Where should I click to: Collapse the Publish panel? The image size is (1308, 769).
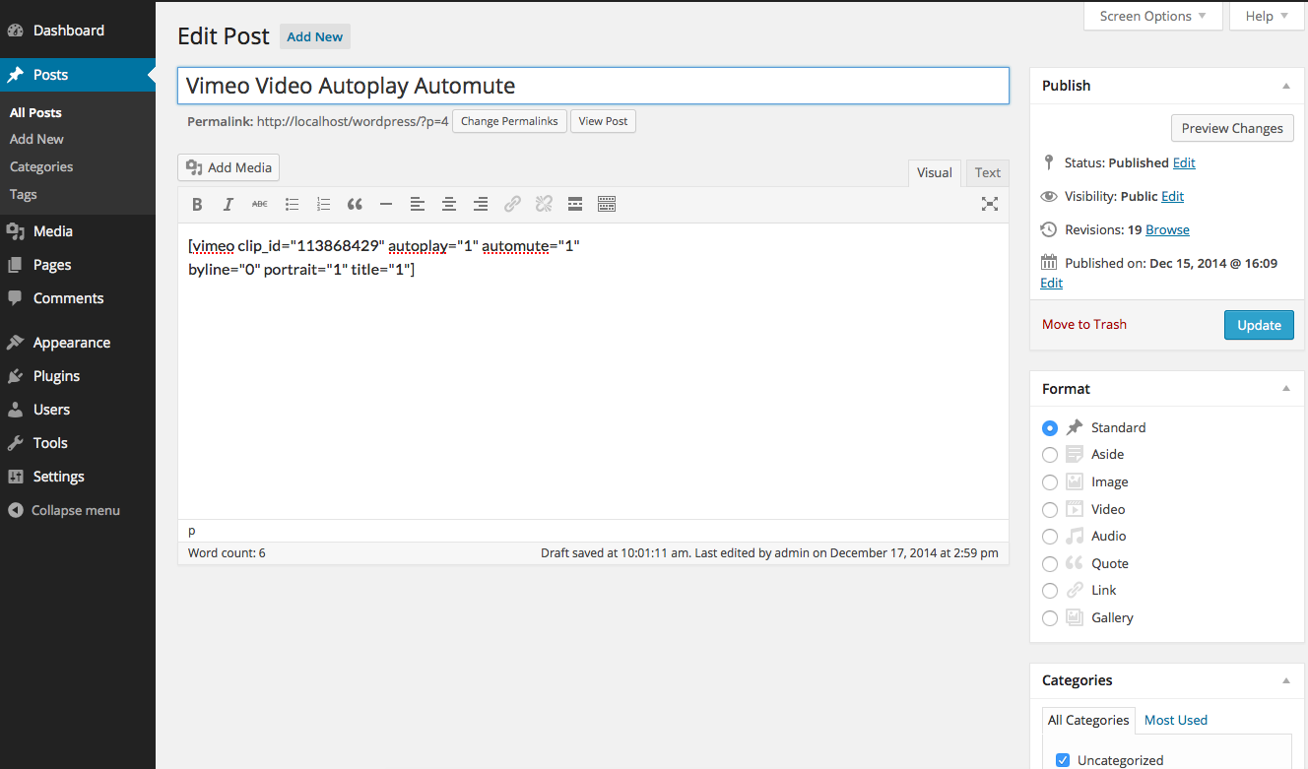1285,87
